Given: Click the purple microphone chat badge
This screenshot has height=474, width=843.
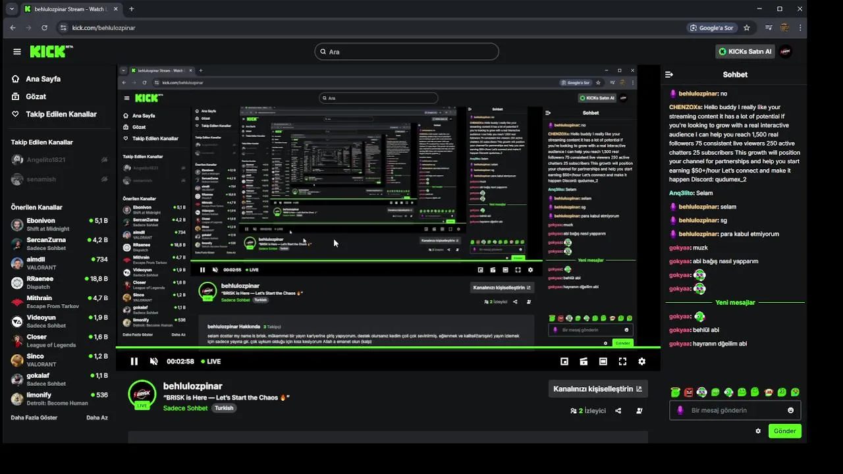Looking at the screenshot, I should coord(680,410).
